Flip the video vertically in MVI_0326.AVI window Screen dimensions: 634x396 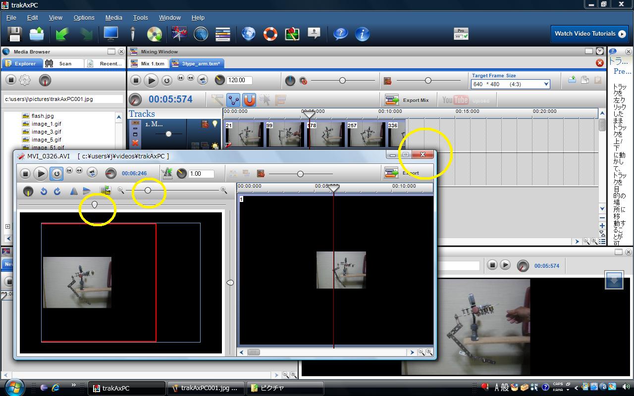(x=87, y=191)
